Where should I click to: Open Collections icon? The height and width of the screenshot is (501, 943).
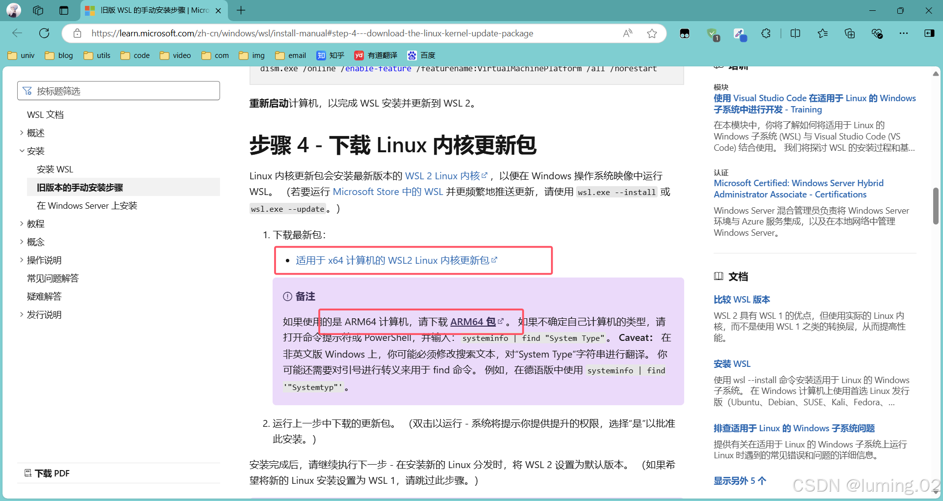click(850, 33)
